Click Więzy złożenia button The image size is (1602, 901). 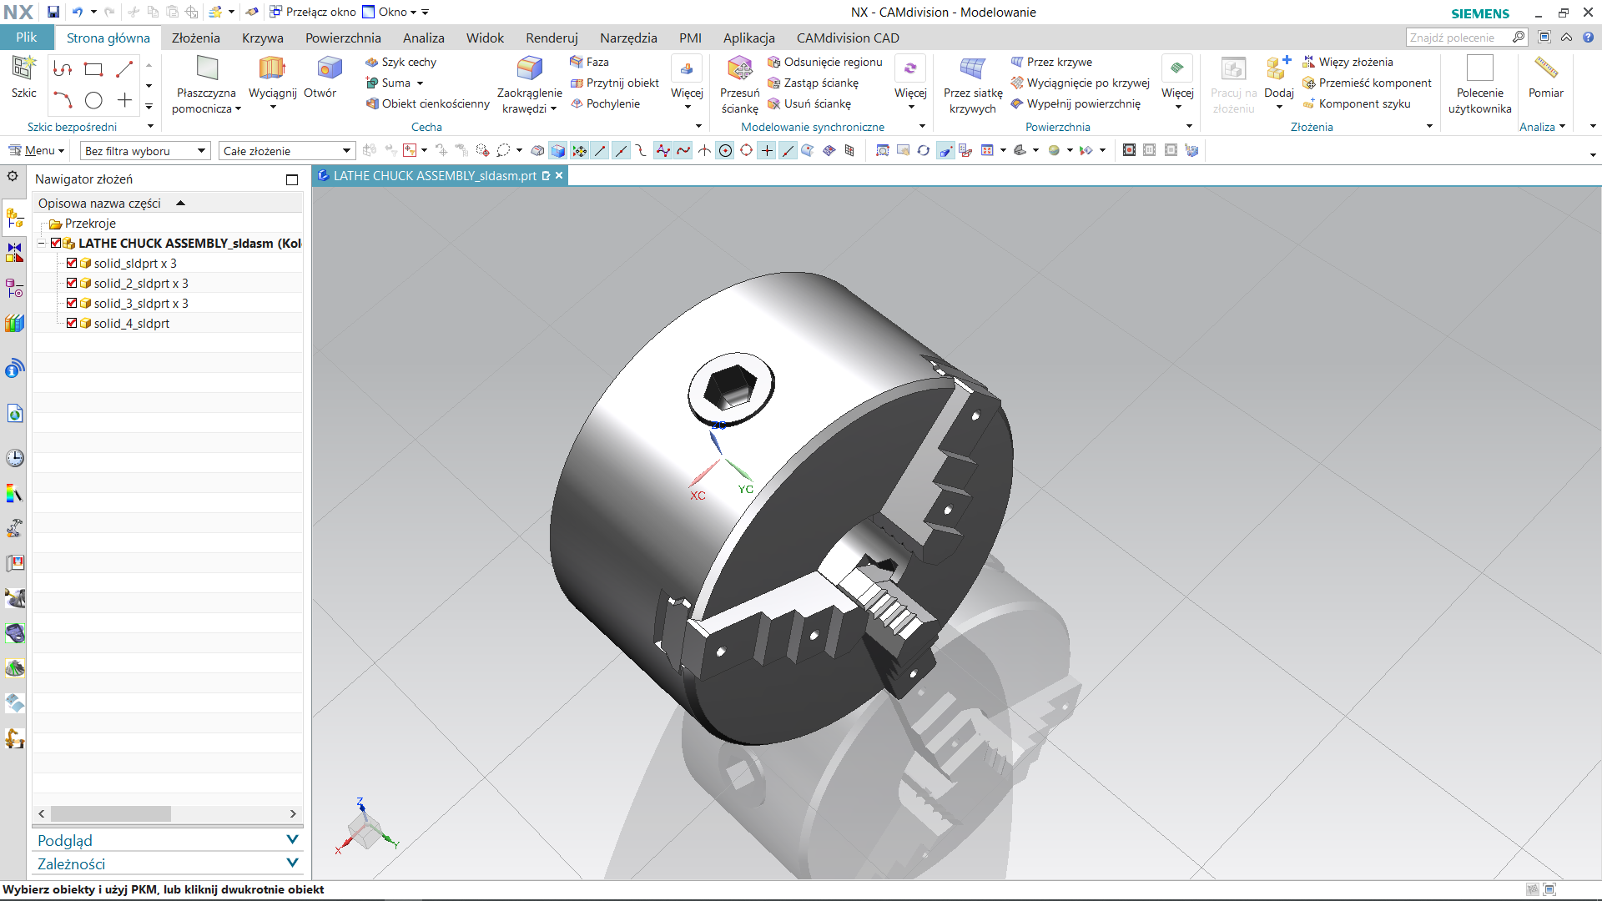coord(1348,62)
